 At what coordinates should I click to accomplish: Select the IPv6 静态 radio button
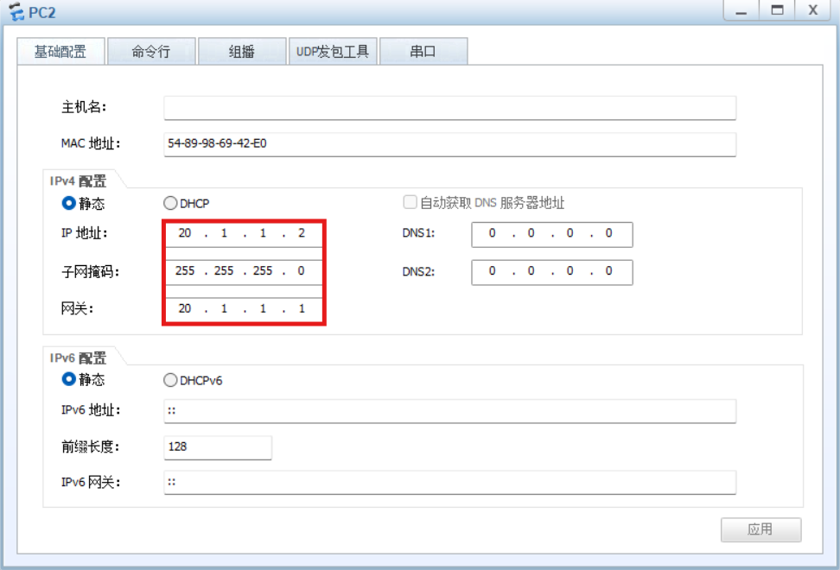(x=68, y=379)
